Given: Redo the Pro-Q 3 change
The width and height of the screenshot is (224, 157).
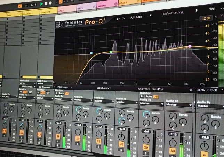Looking at the screenshot, I should coord(123,18).
